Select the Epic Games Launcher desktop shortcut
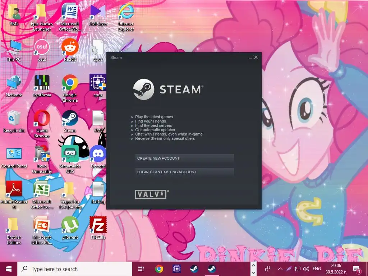Viewport: 368px width, 276px height. pos(42,17)
